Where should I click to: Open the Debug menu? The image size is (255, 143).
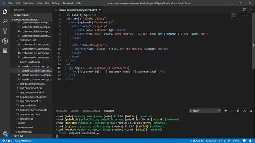point(56,3)
